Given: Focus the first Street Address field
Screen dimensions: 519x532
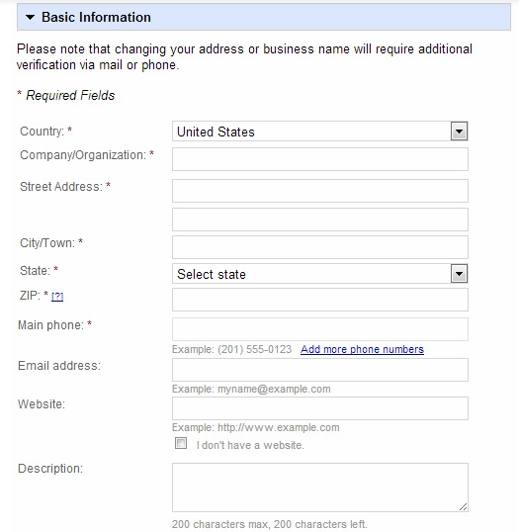Looking at the screenshot, I should [x=320, y=191].
